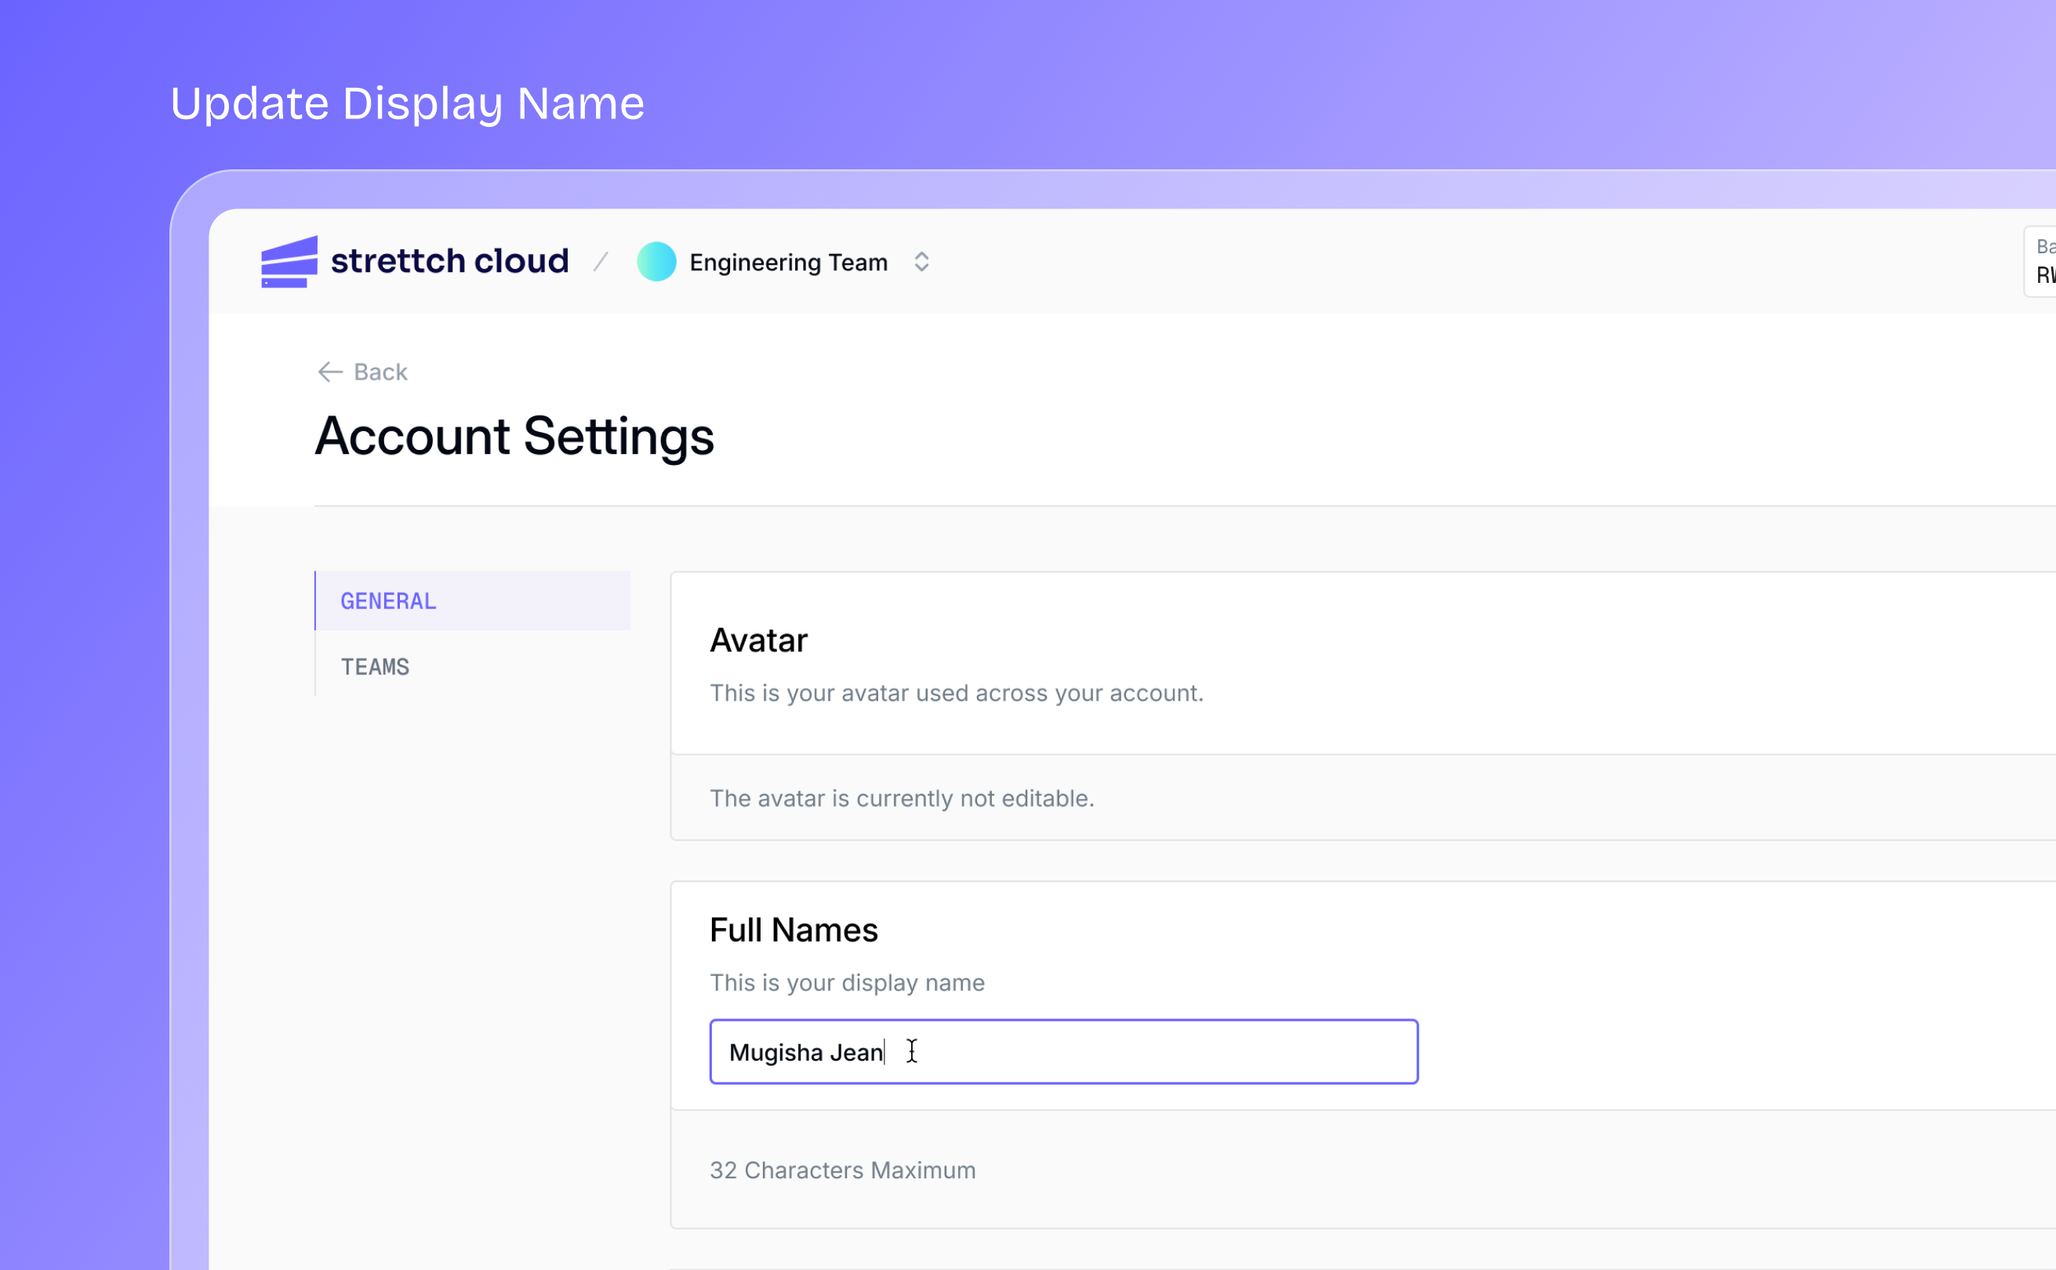Click 'The avatar is currently not editable' notice
Viewport: 2056px width, 1270px height.
pyautogui.click(x=901, y=798)
